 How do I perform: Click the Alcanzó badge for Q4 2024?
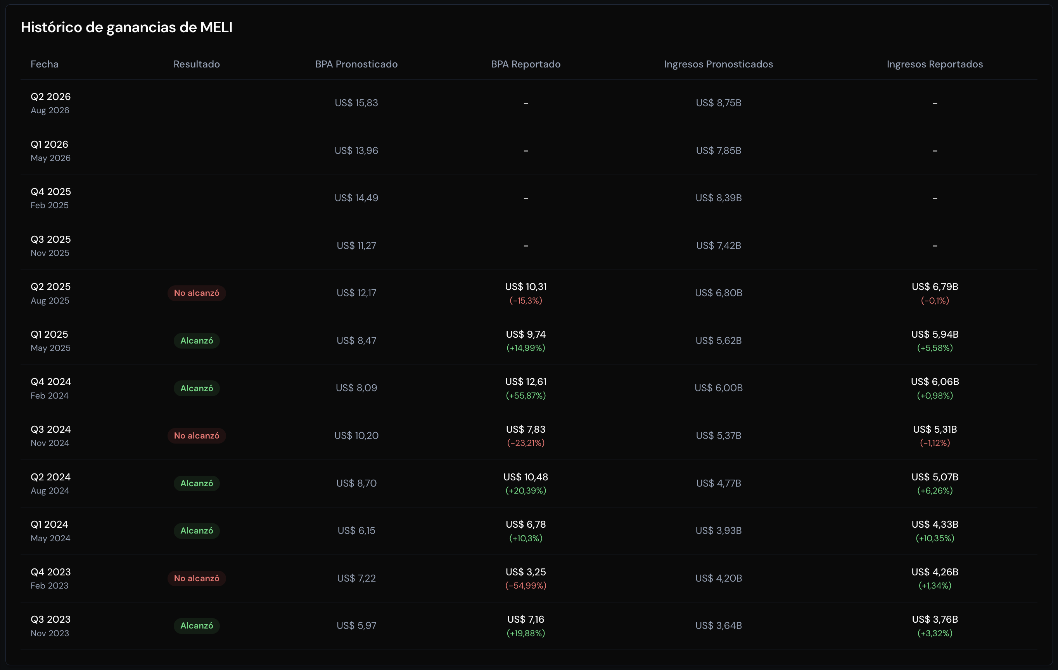coord(196,389)
